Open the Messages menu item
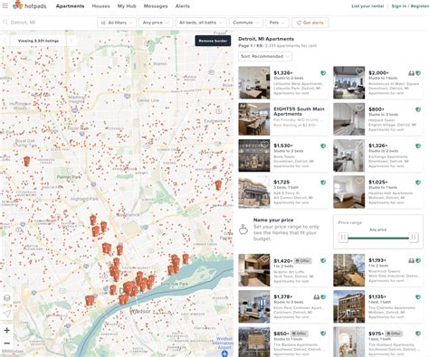The width and height of the screenshot is (429, 357). pyautogui.click(x=156, y=6)
